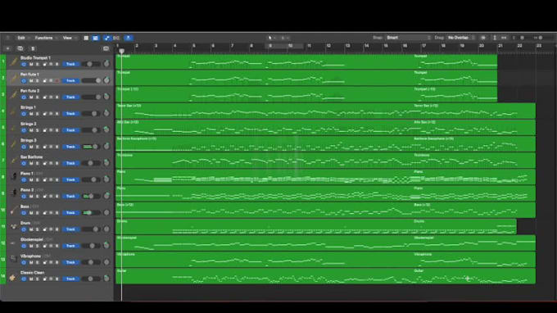The width and height of the screenshot is (557, 313).
Task: Click the instrument icon on Strings 3 track
Action: pyautogui.click(x=13, y=144)
